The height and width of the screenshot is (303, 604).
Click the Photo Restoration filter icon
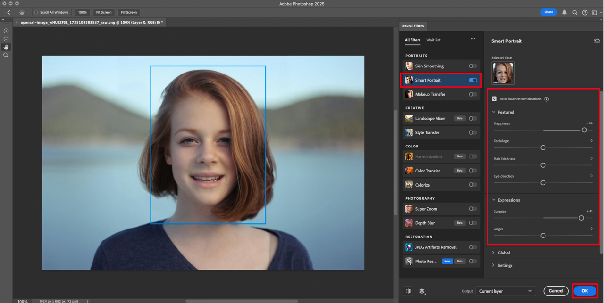[x=409, y=261]
